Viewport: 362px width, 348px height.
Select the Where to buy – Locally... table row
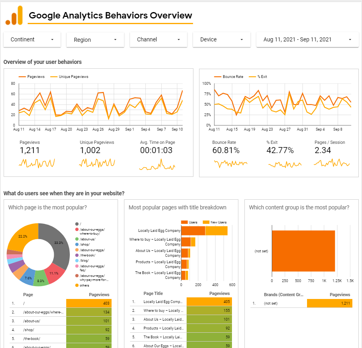[181, 311]
